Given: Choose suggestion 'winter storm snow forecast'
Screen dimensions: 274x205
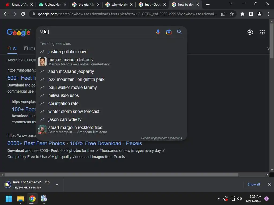Looking at the screenshot, I should click(111, 112).
